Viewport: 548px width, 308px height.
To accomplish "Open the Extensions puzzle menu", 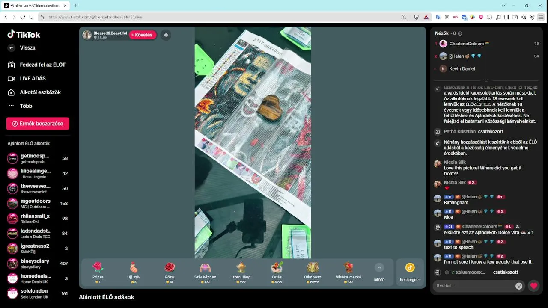I will coord(490,17).
